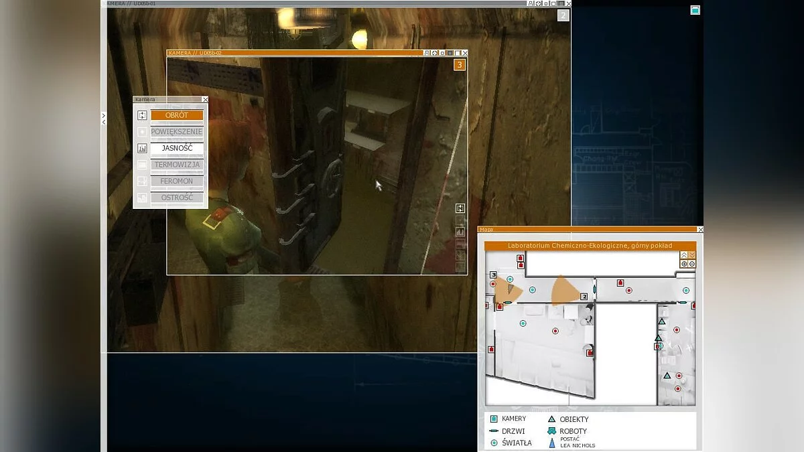The width and height of the screenshot is (804, 452).
Task: Click the rotation icon beside OBRÓT
Action: click(x=142, y=115)
